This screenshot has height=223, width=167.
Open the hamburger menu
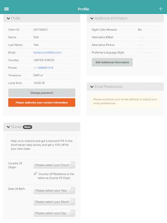click(7, 9)
